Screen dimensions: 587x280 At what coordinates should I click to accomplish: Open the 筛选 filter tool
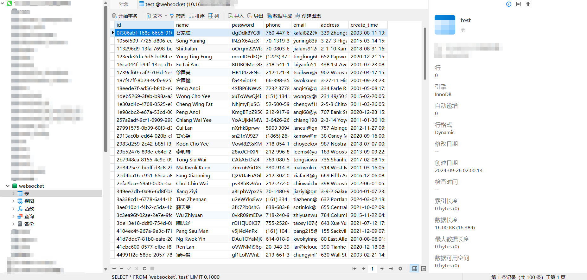click(x=177, y=16)
